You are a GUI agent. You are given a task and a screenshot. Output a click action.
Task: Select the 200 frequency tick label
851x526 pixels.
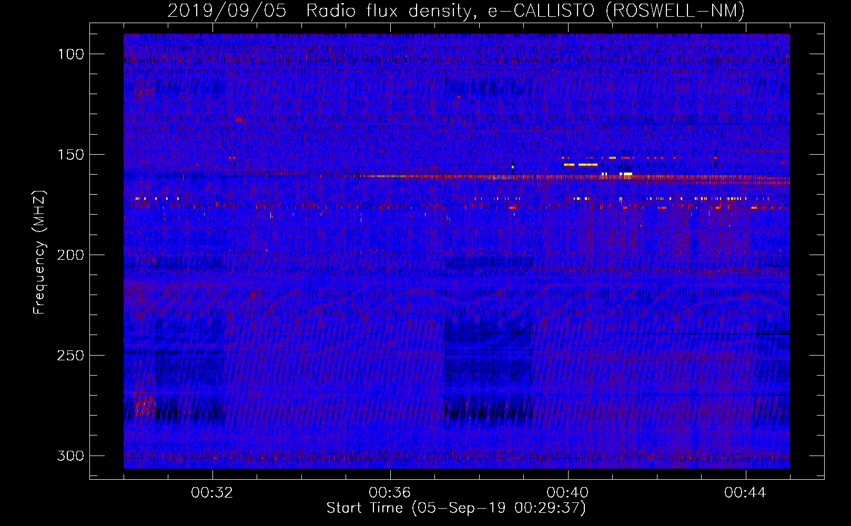70,255
